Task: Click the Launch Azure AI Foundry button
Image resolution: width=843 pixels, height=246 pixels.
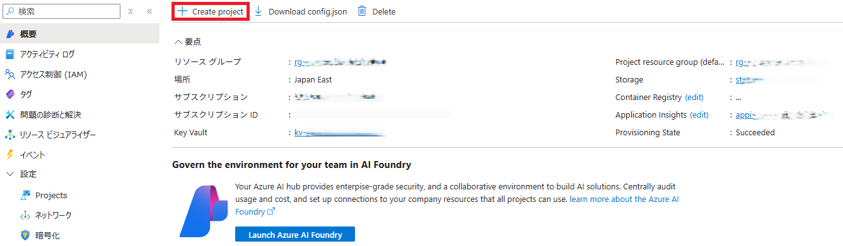Action: coord(295,235)
